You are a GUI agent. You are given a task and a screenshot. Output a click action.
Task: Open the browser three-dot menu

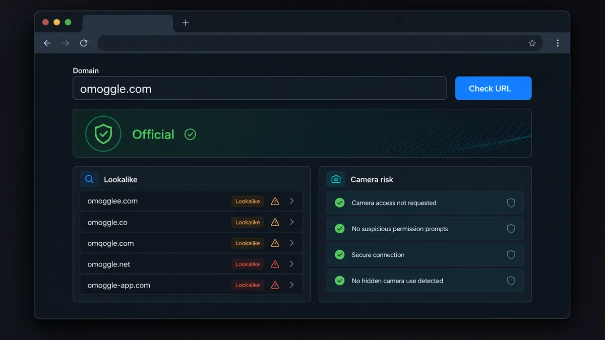558,43
